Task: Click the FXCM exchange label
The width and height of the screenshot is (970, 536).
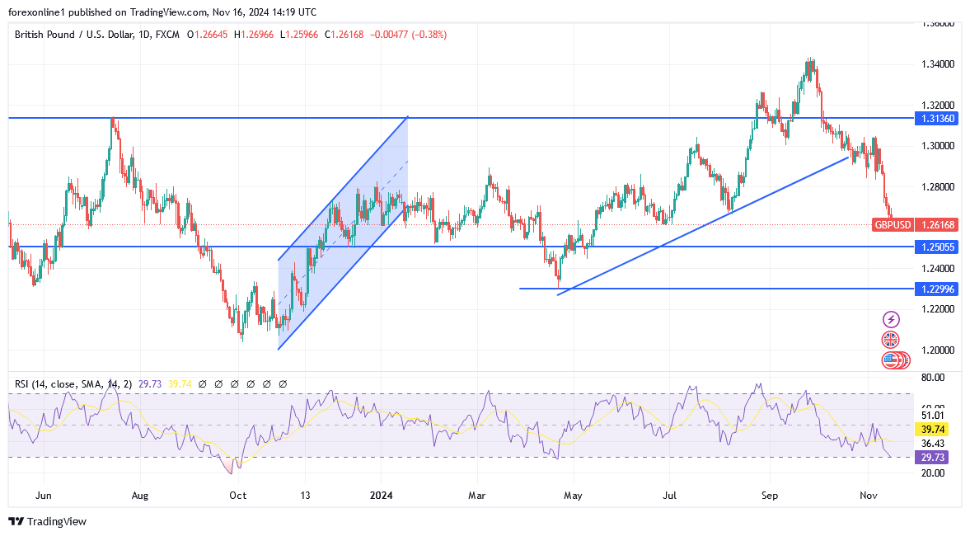Action: (167, 35)
